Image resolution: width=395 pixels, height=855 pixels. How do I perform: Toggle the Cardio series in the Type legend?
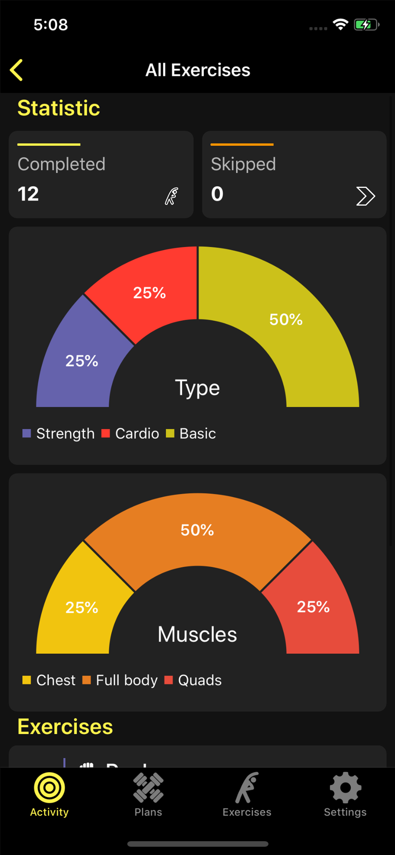[131, 433]
